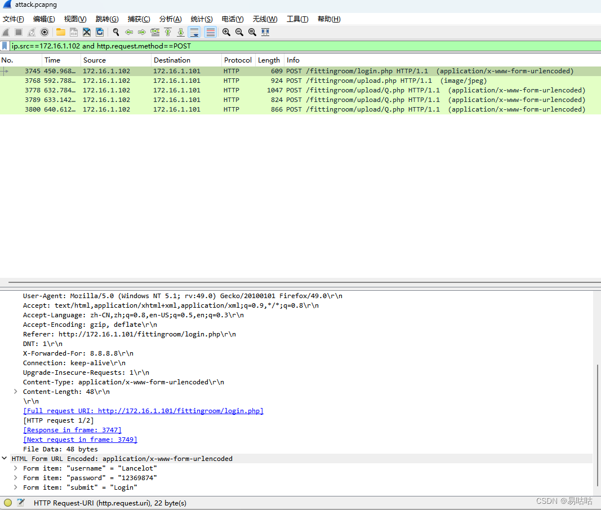The height and width of the screenshot is (510, 601).
Task: Click the Expert information icon in status bar
Action: pyautogui.click(x=7, y=502)
